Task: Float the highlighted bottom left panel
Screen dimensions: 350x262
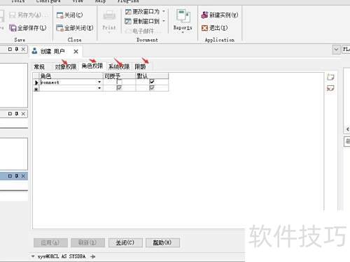Action: tap(10, 176)
